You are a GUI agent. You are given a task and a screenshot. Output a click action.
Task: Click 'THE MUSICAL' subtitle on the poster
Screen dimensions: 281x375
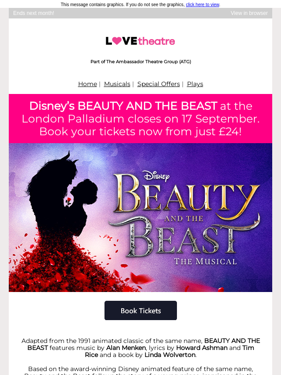(x=205, y=261)
